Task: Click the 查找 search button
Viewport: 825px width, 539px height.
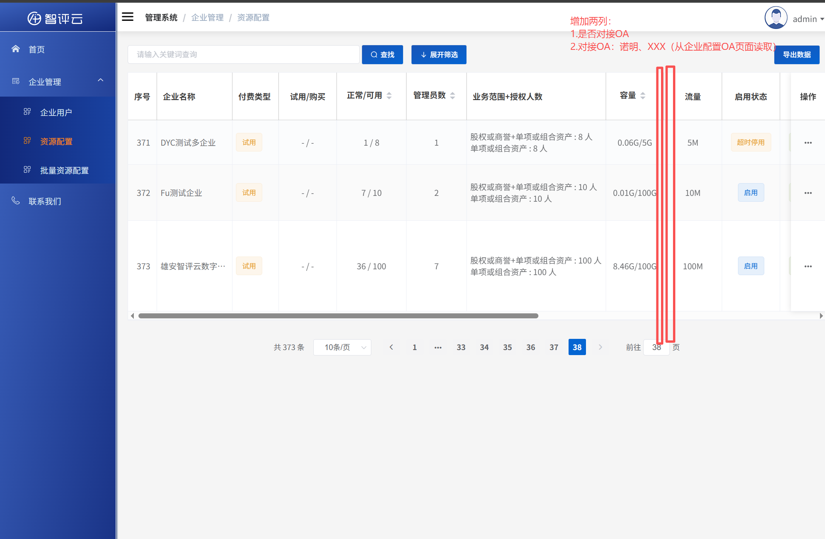Action: (x=382, y=54)
